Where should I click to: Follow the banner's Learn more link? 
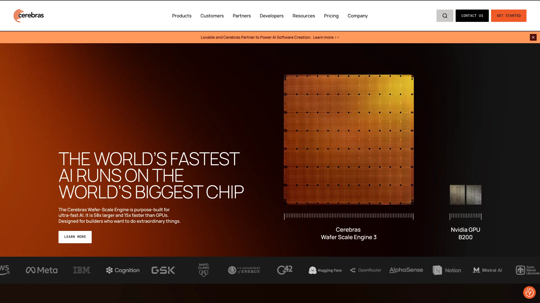tap(326, 37)
